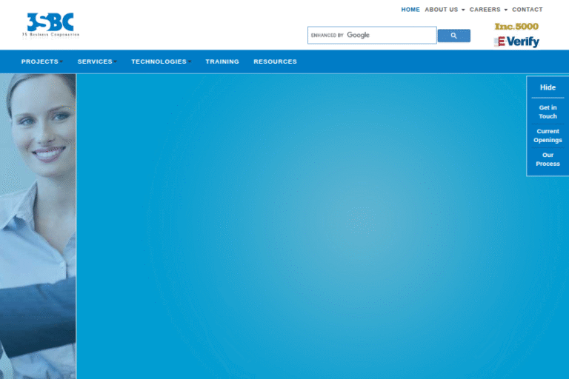Open Current Openings from side panel
Viewport: 569px width, 379px height.
pos(548,135)
